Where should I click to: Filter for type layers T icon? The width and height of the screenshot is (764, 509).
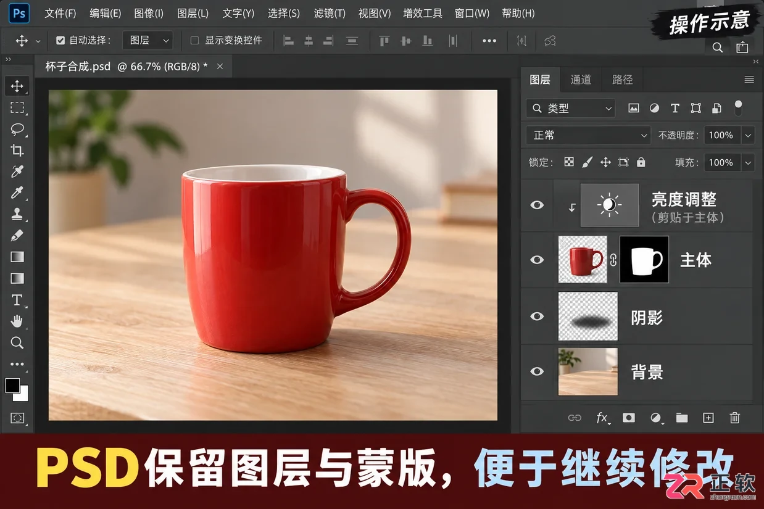[675, 108]
